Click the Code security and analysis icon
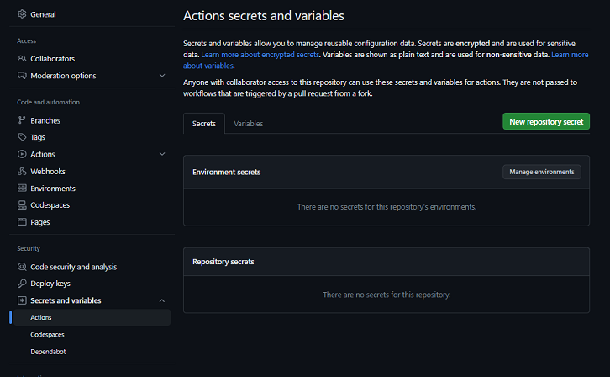Screen dimensions: 610x377 (22, 267)
